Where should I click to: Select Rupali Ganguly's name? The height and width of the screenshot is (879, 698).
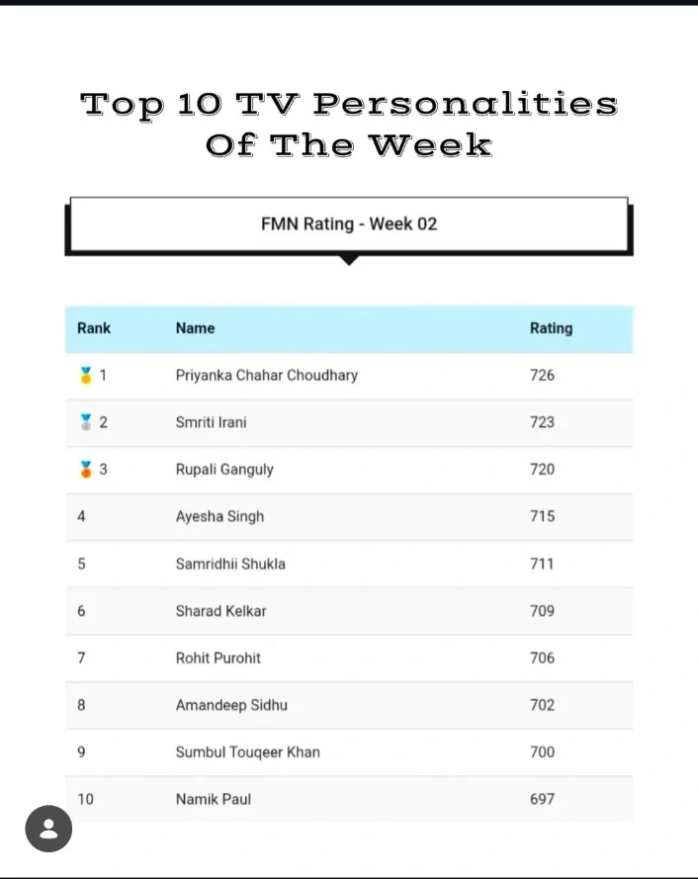coord(224,470)
